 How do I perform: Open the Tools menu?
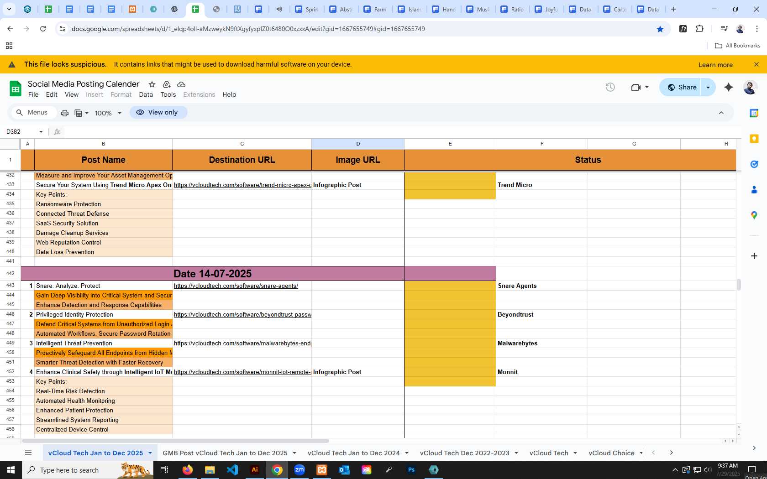click(168, 94)
